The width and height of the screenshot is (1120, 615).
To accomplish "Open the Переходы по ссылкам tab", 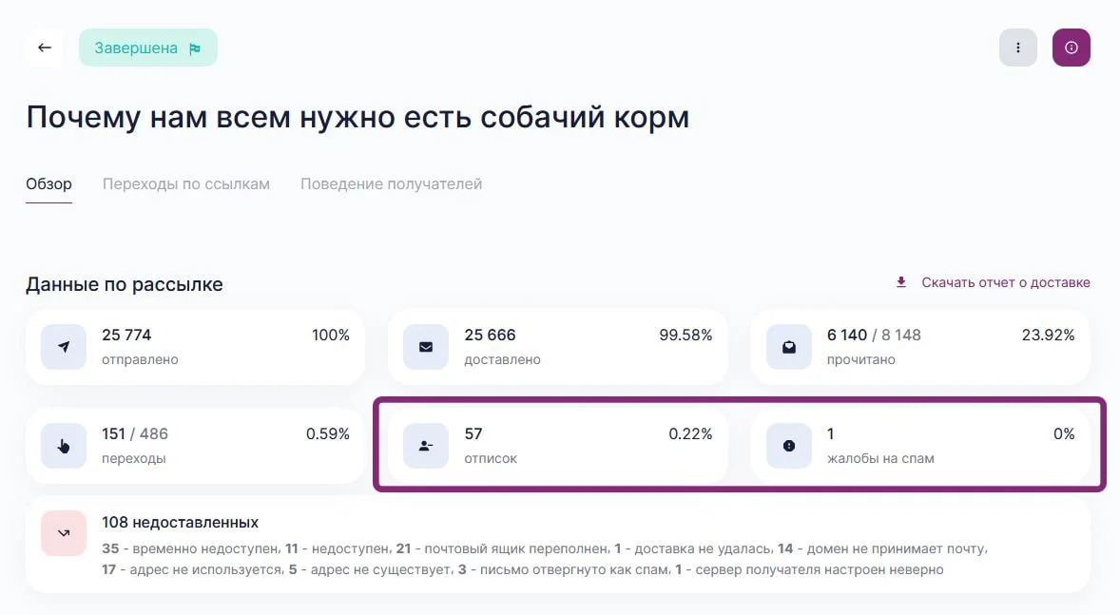I will click(186, 184).
